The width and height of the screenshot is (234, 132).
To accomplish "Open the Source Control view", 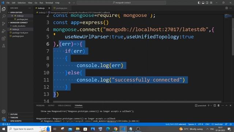I will click(x=4, y=23).
